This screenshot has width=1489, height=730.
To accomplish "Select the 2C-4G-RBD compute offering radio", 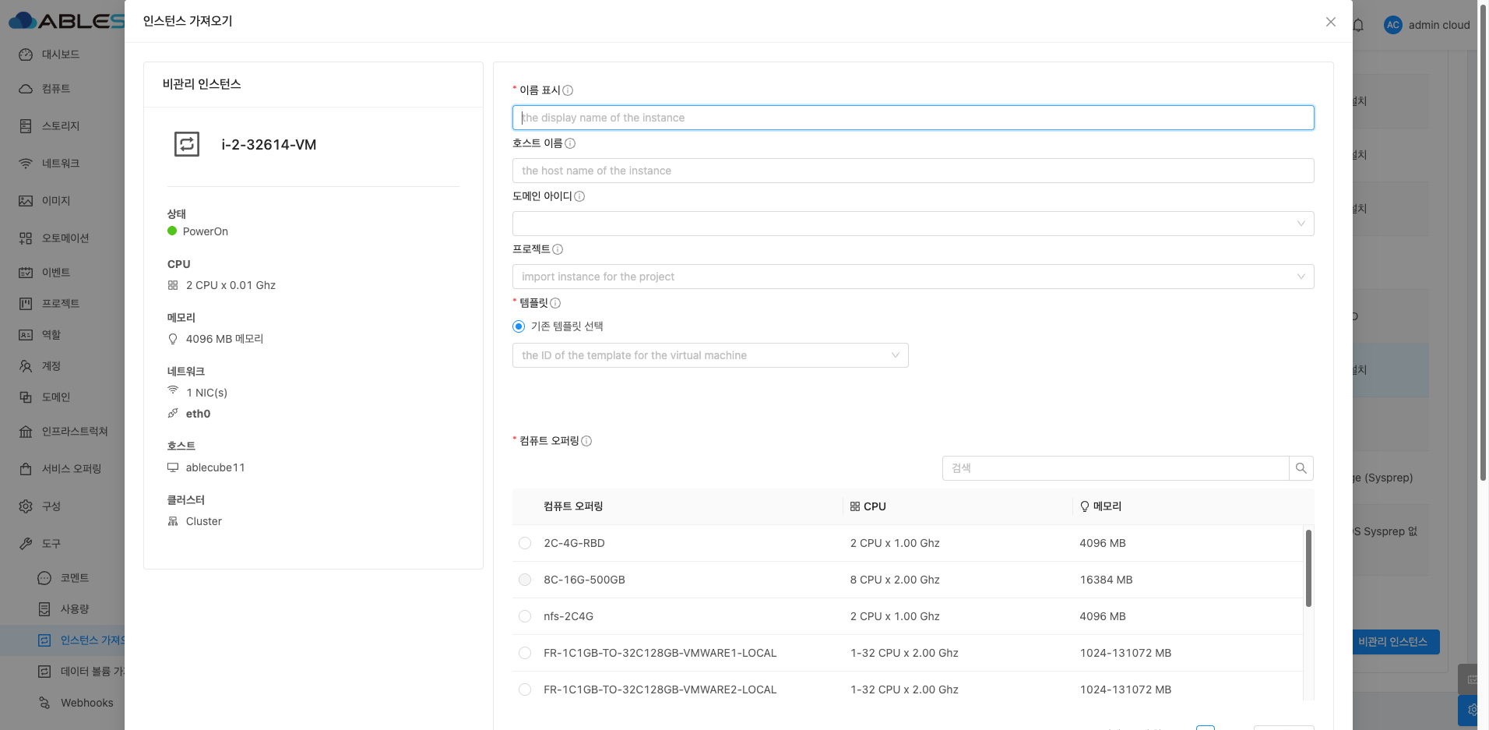I will click(525, 543).
